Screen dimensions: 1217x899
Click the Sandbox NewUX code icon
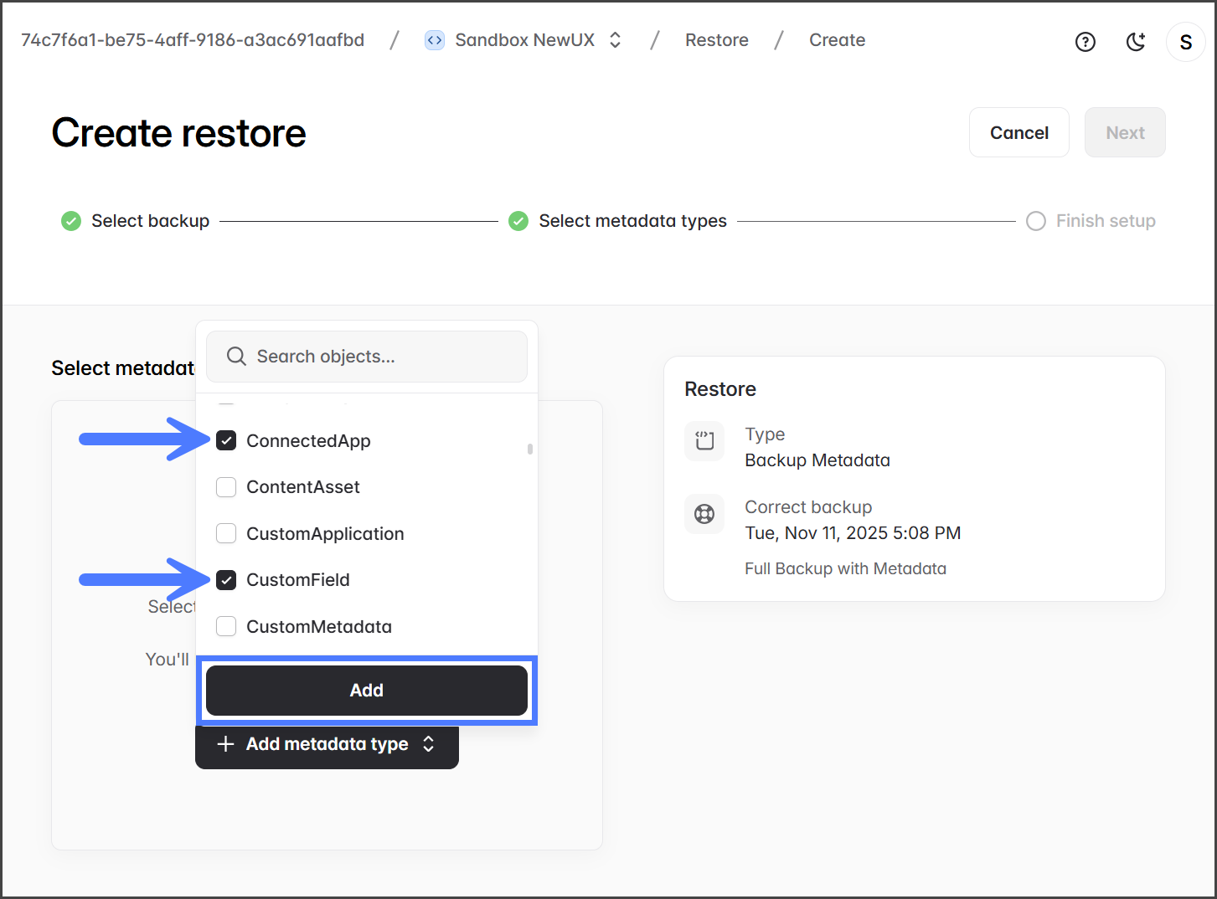(x=435, y=40)
